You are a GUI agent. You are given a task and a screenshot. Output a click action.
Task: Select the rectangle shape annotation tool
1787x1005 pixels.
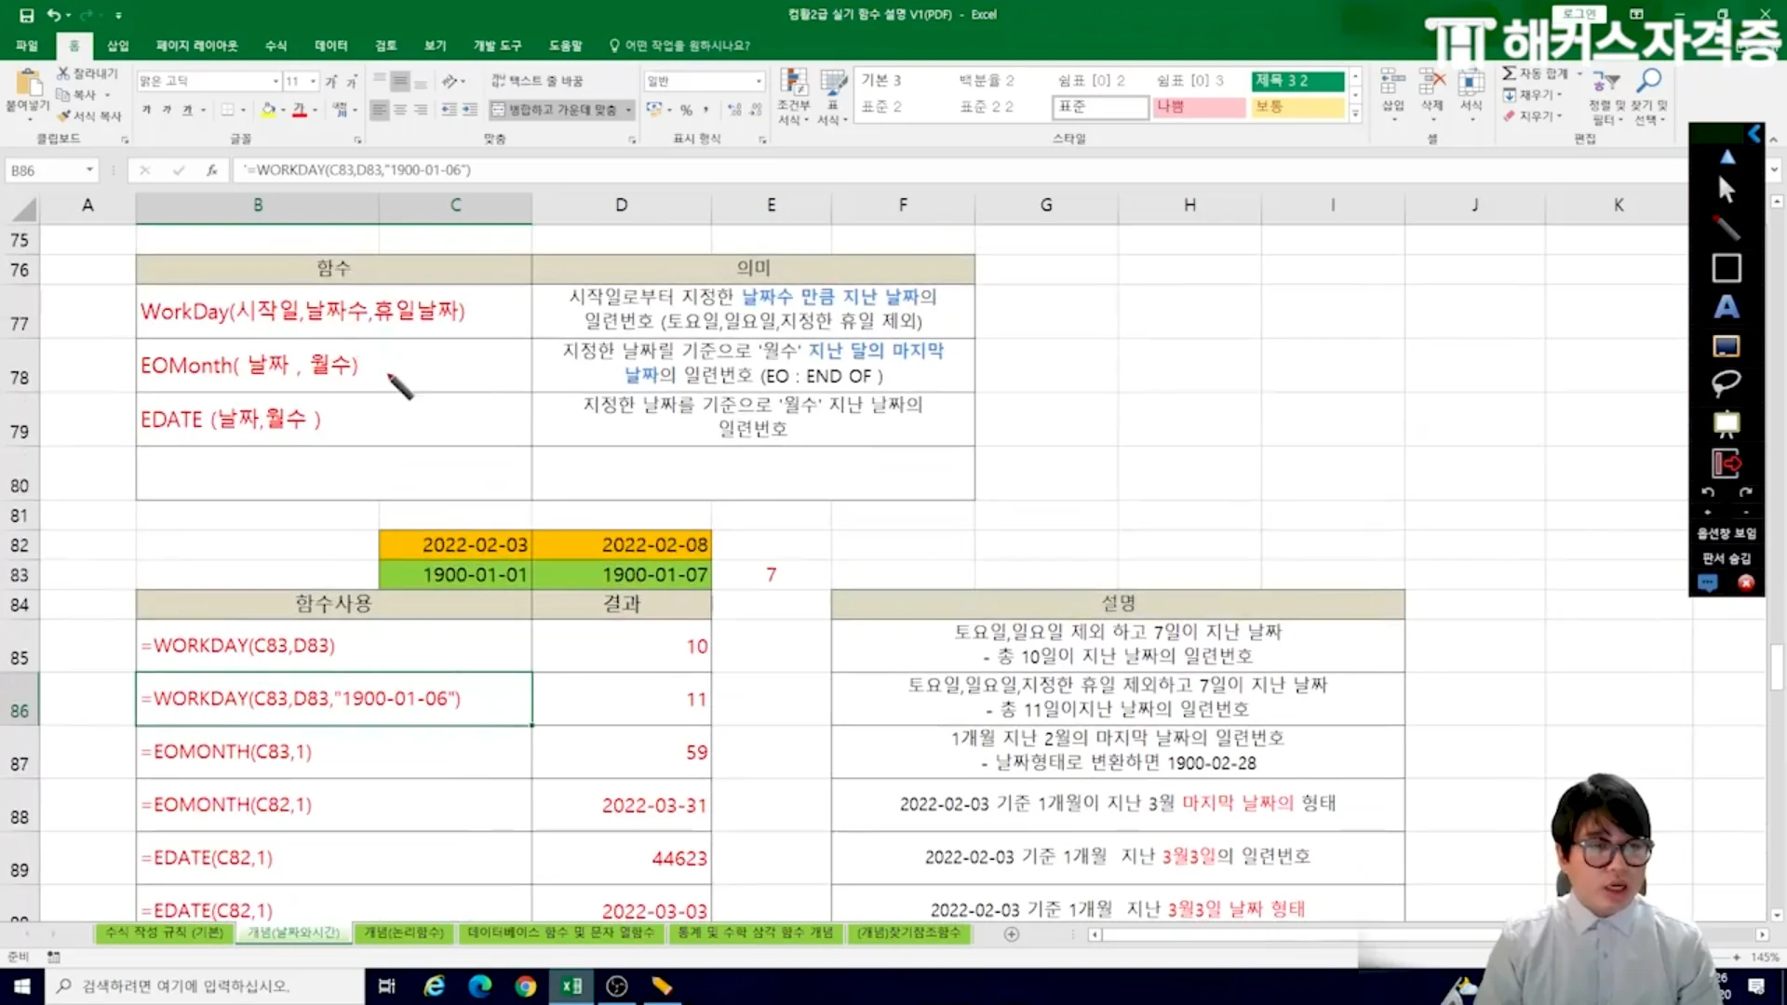pyautogui.click(x=1727, y=268)
